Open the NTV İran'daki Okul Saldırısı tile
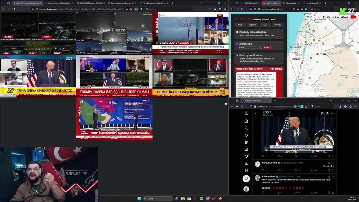 [x=190, y=33]
